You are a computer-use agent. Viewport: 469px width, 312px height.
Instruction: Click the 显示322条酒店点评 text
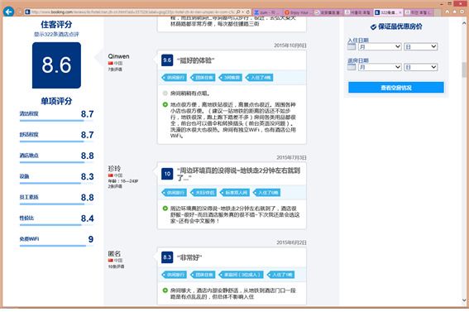(x=56, y=34)
